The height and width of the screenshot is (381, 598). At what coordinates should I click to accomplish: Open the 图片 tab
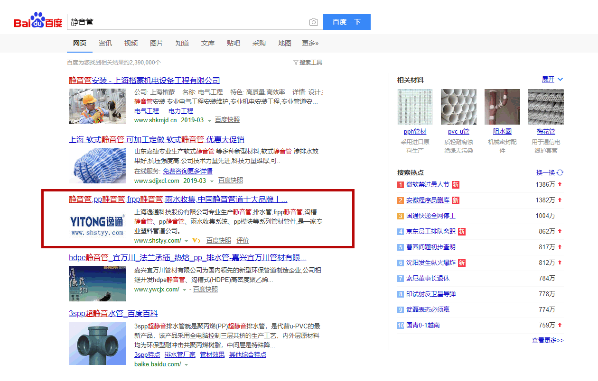tap(157, 43)
